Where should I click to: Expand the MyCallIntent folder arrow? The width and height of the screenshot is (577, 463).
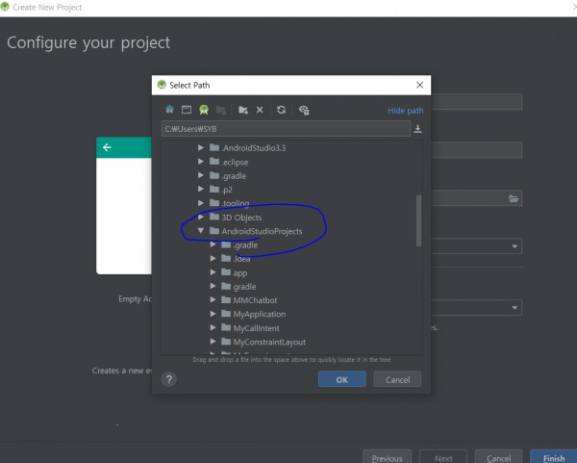tap(213, 328)
